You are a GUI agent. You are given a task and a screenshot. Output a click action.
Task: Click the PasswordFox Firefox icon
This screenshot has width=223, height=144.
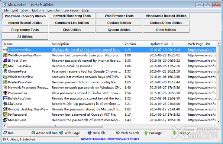click(5, 93)
